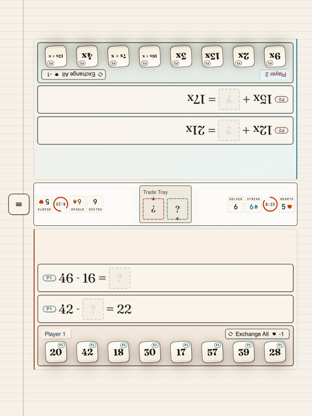Screen dimensions: 312x416
Task: Click the blank slot in 15x + ? = 17x
Action: pos(229,99)
